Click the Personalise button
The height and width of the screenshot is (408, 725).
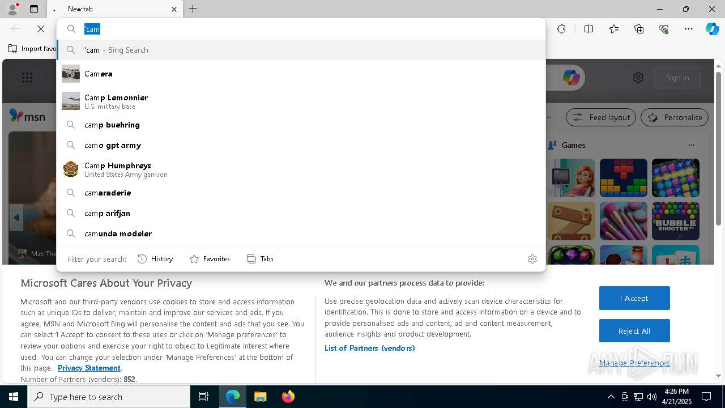point(675,117)
